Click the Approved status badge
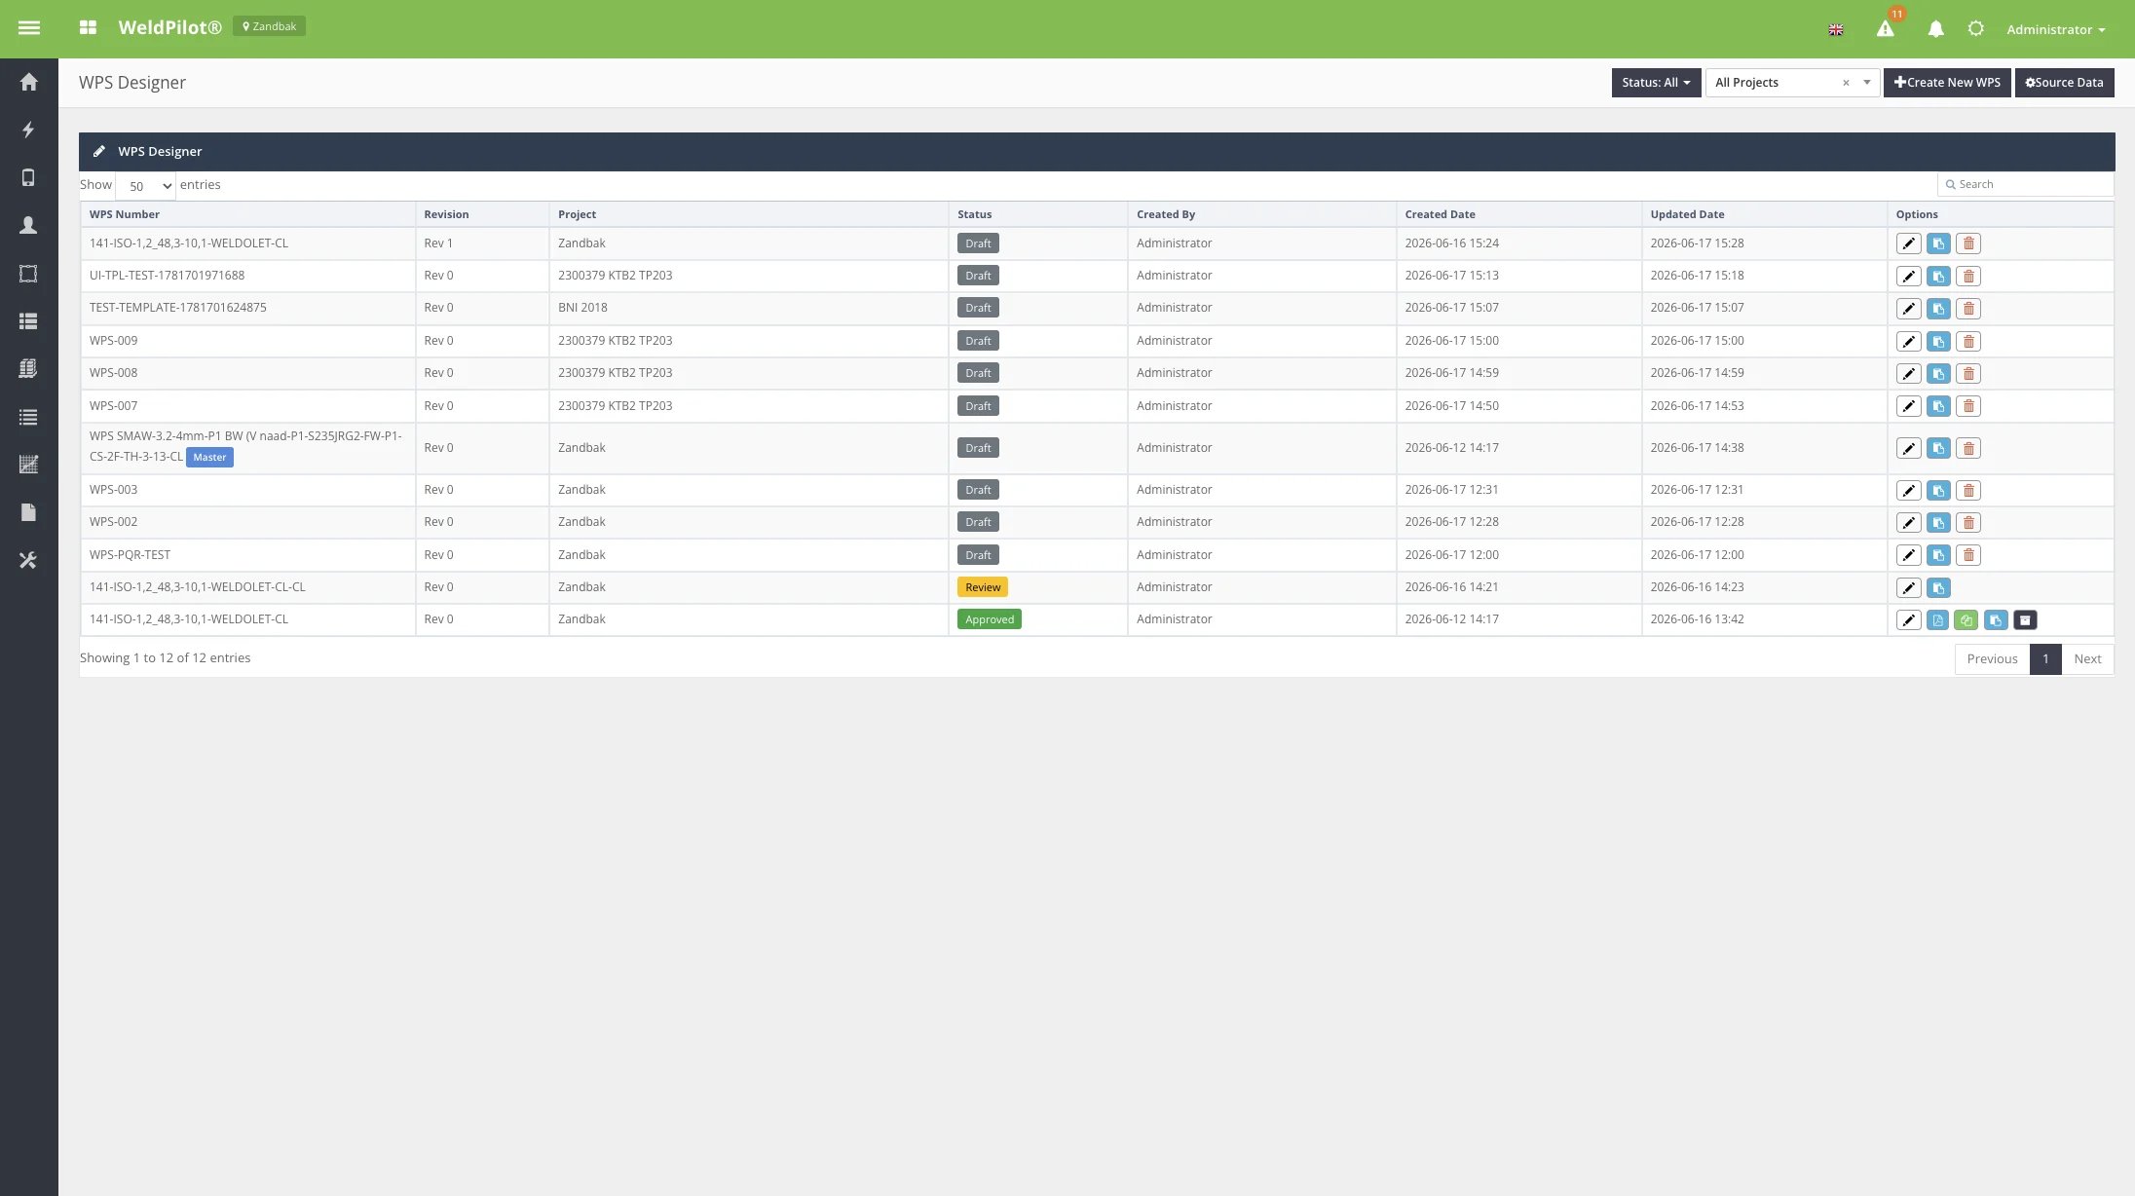Image resolution: width=2135 pixels, height=1196 pixels. [990, 619]
